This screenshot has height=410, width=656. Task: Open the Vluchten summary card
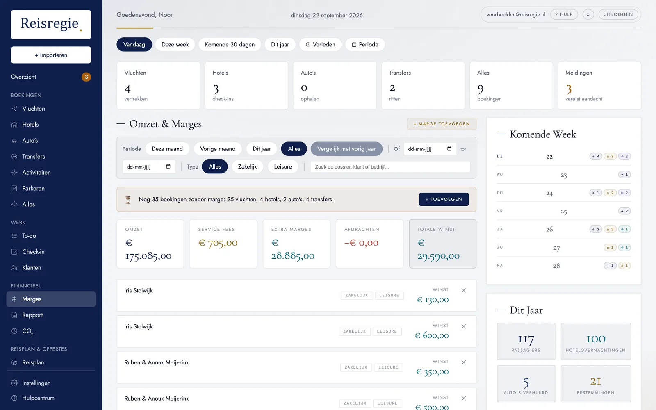click(x=158, y=86)
